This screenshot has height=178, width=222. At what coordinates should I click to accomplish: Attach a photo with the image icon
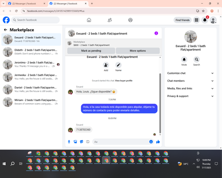75,142
